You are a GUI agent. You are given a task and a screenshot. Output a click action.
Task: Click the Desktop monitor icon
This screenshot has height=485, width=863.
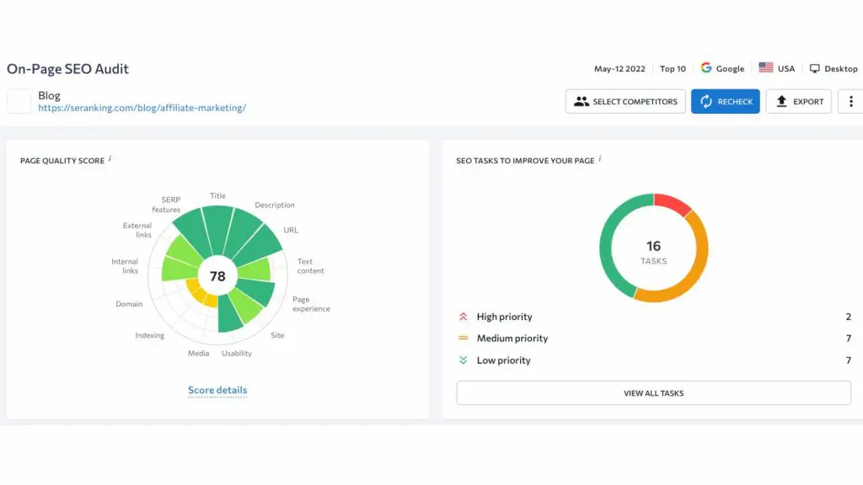[x=814, y=68]
